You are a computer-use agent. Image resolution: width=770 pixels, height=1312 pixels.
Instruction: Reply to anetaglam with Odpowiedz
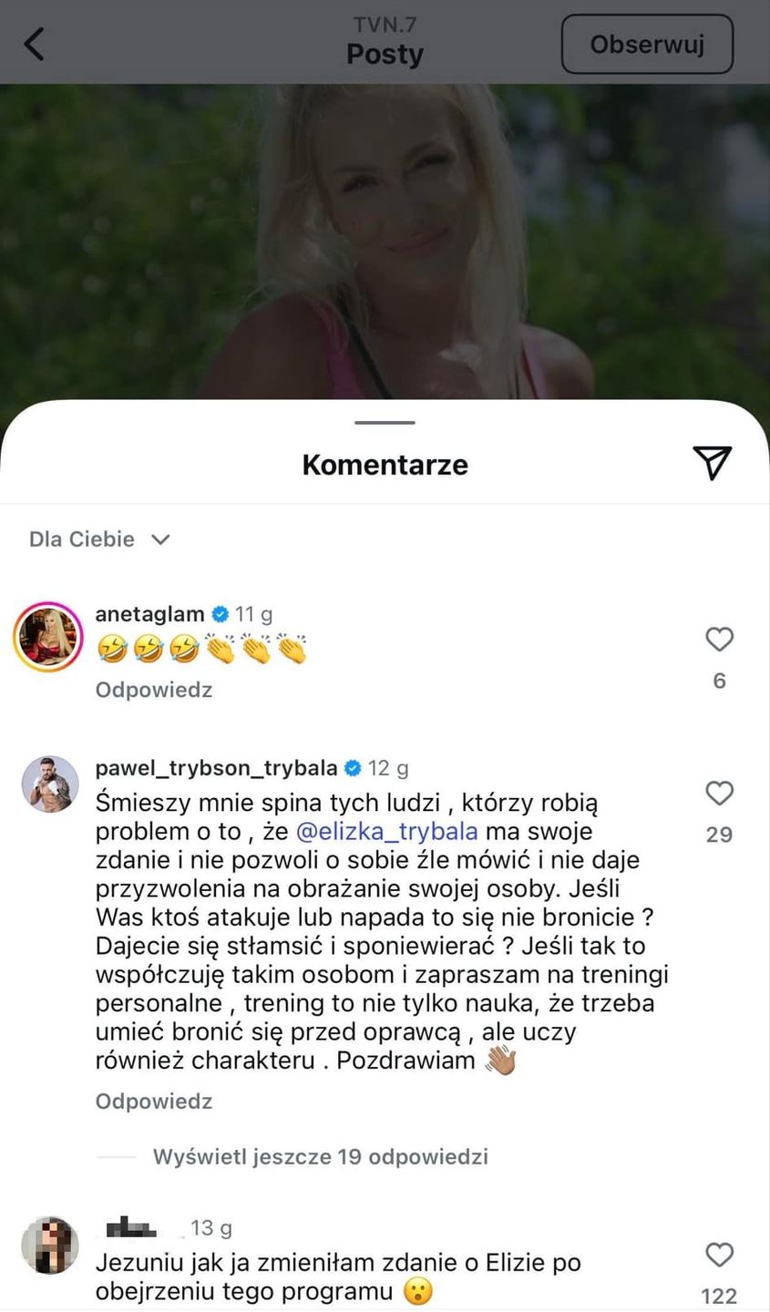[x=154, y=691]
